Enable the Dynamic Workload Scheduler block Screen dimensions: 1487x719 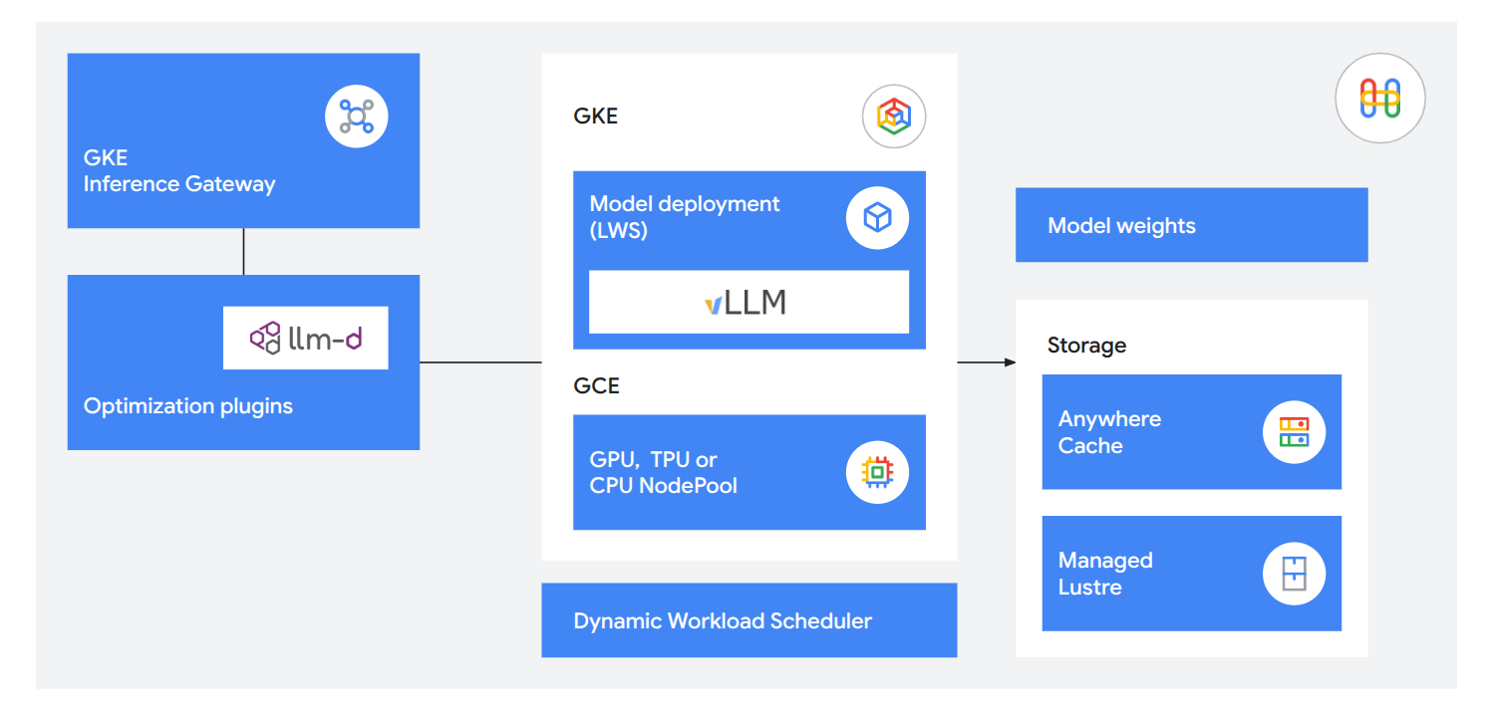[x=748, y=619]
